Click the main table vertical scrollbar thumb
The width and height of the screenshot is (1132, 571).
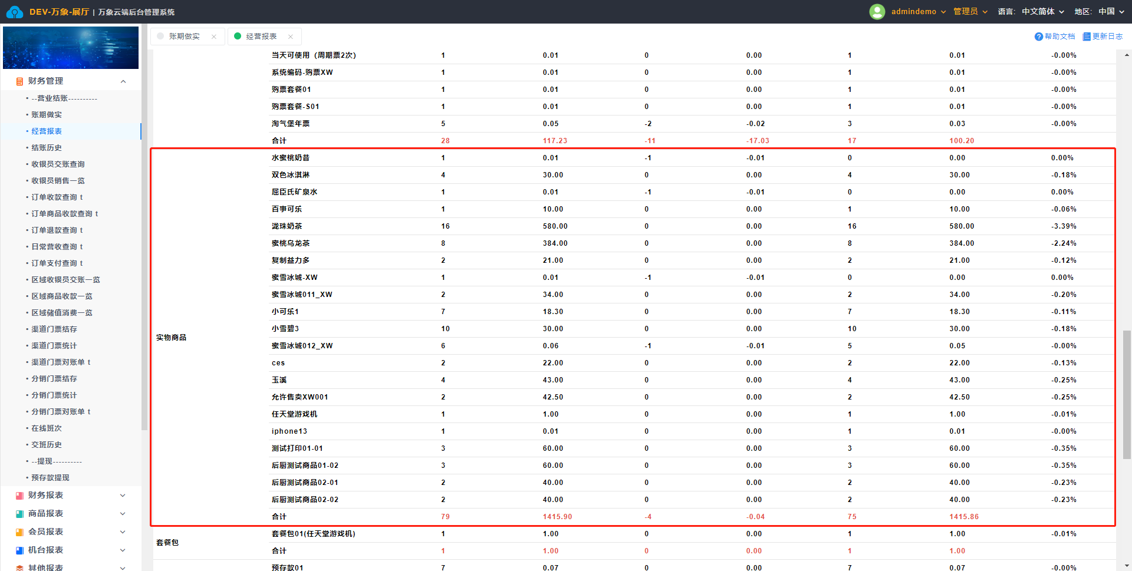click(1127, 394)
